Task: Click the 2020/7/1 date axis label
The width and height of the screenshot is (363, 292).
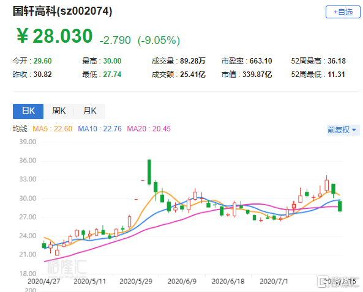Action: [x=274, y=282]
